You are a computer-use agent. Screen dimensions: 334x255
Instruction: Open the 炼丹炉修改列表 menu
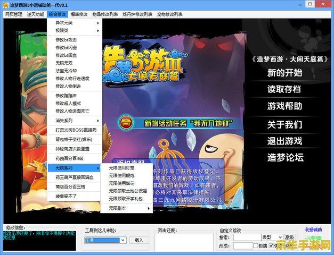137,14
